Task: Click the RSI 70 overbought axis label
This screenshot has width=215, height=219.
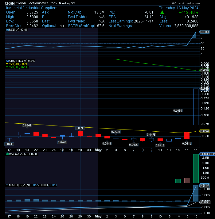Action: (x=203, y=38)
